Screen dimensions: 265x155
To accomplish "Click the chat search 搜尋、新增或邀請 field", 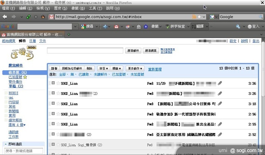I will click(24, 150).
